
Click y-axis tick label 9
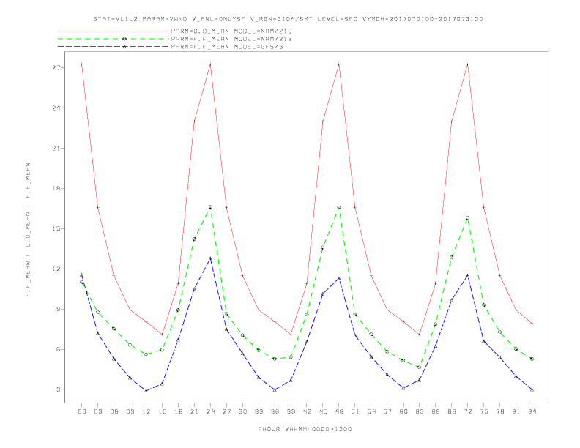(x=59, y=309)
